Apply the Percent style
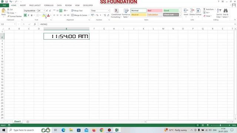Screen dimensions: 237x133 click(x=97, y=15)
